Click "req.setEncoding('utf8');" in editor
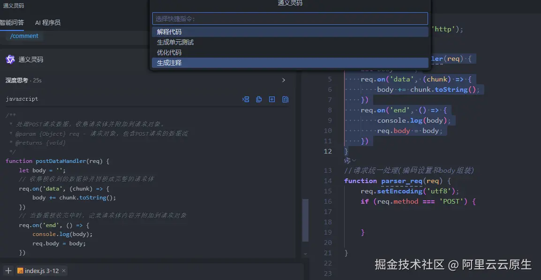 coord(410,191)
